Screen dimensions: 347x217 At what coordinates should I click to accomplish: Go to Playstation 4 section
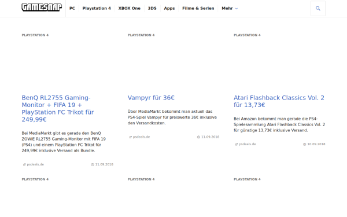[x=97, y=9]
